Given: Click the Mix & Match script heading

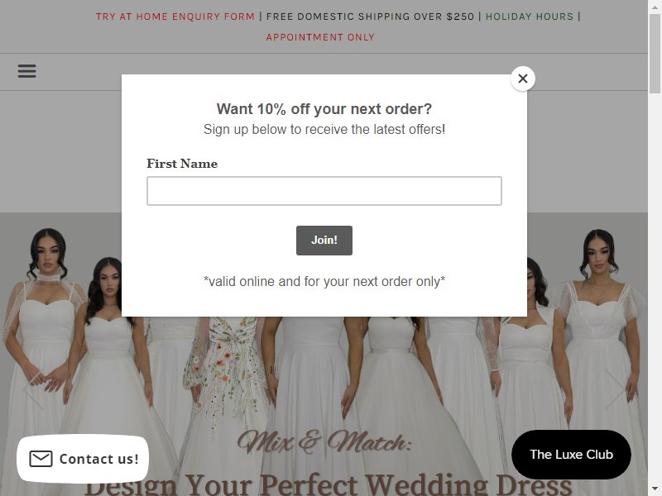Looking at the screenshot, I should point(324,442).
